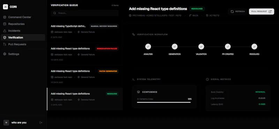Click the Analysis step checkmark
279x129 pixels.
point(148,47)
